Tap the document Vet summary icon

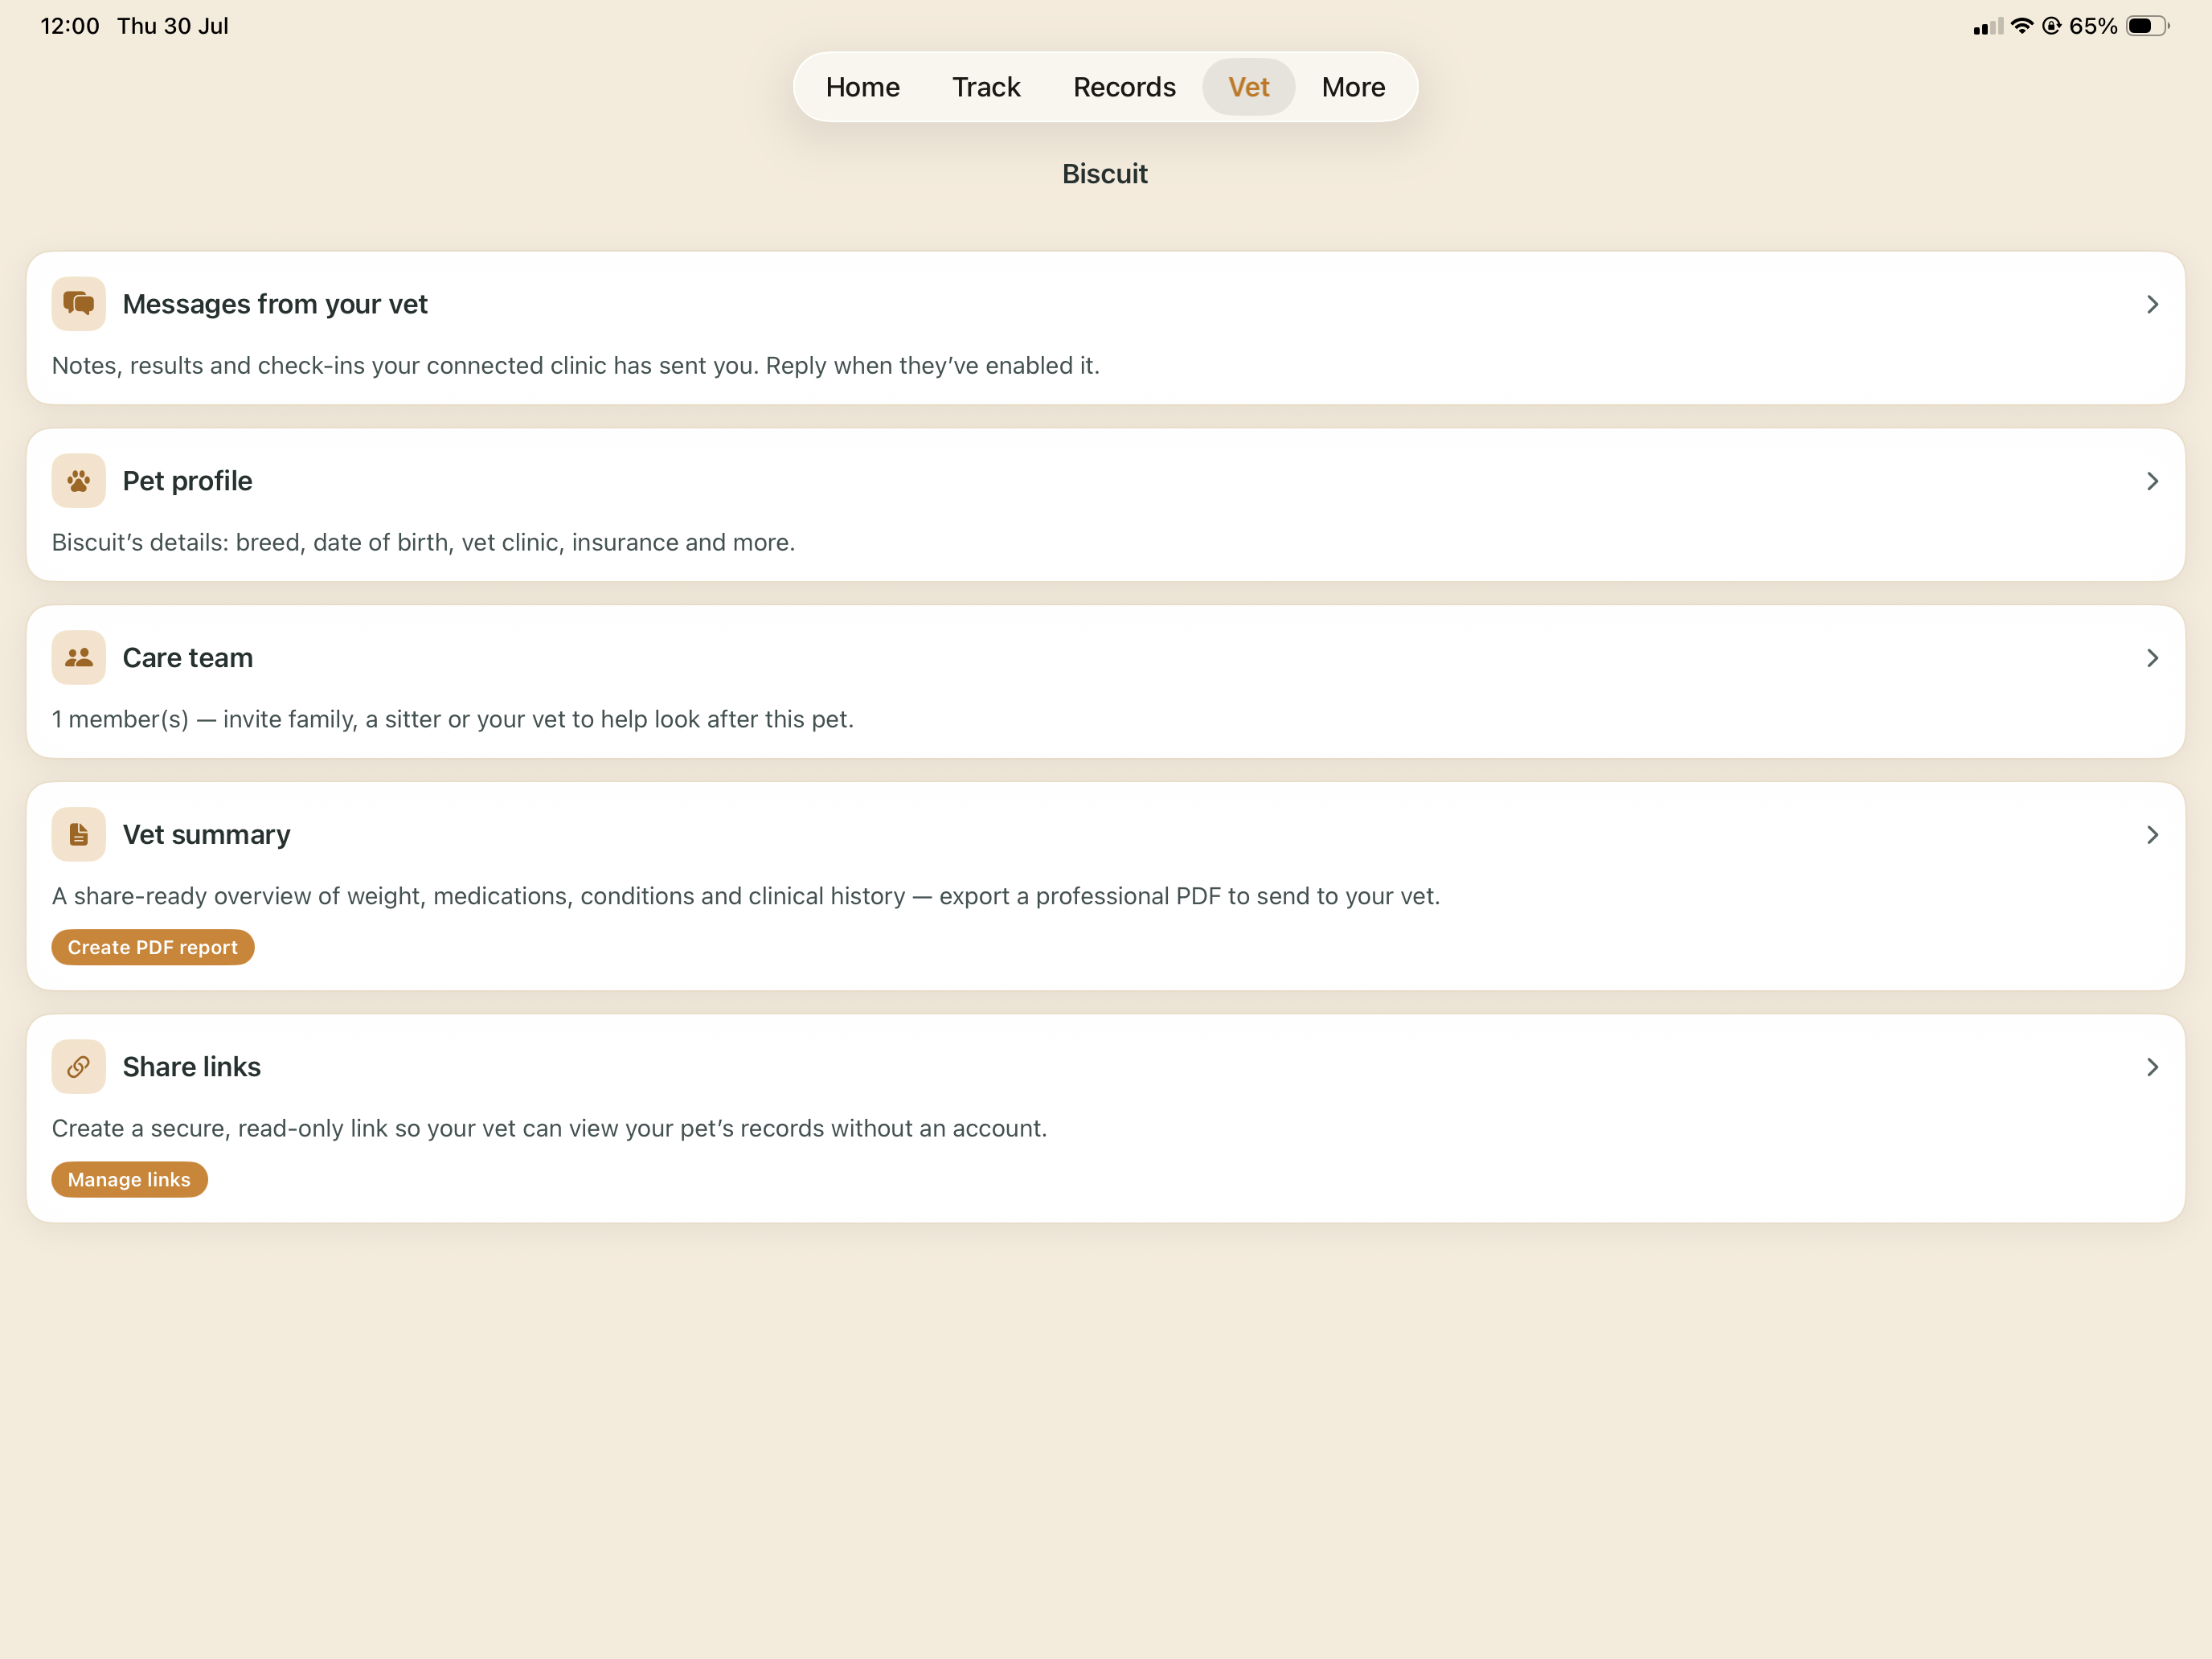pyautogui.click(x=79, y=834)
